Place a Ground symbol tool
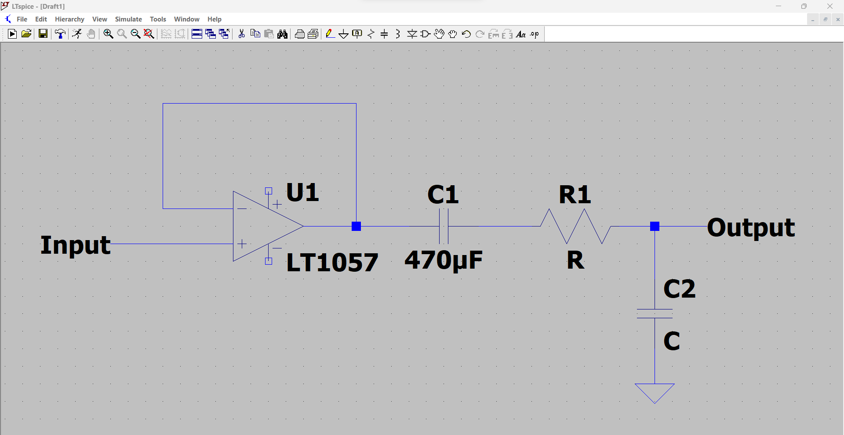Viewport: 844px width, 435px height. pyautogui.click(x=344, y=34)
